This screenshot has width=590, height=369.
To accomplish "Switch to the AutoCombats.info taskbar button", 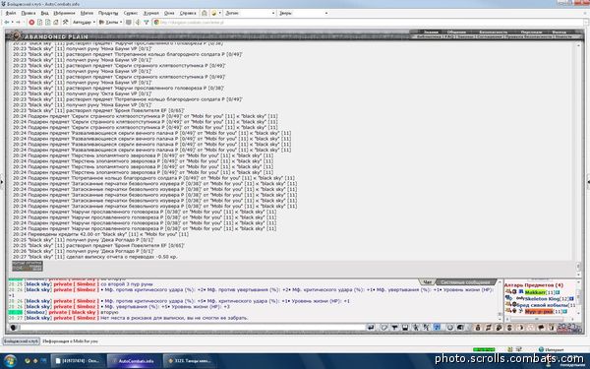I will point(135,361).
